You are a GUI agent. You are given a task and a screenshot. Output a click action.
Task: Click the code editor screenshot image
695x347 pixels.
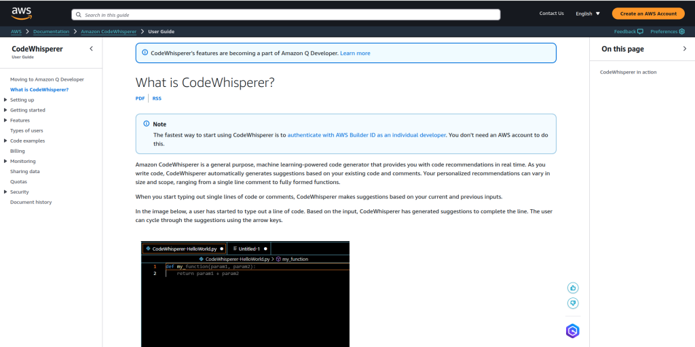coord(245,293)
